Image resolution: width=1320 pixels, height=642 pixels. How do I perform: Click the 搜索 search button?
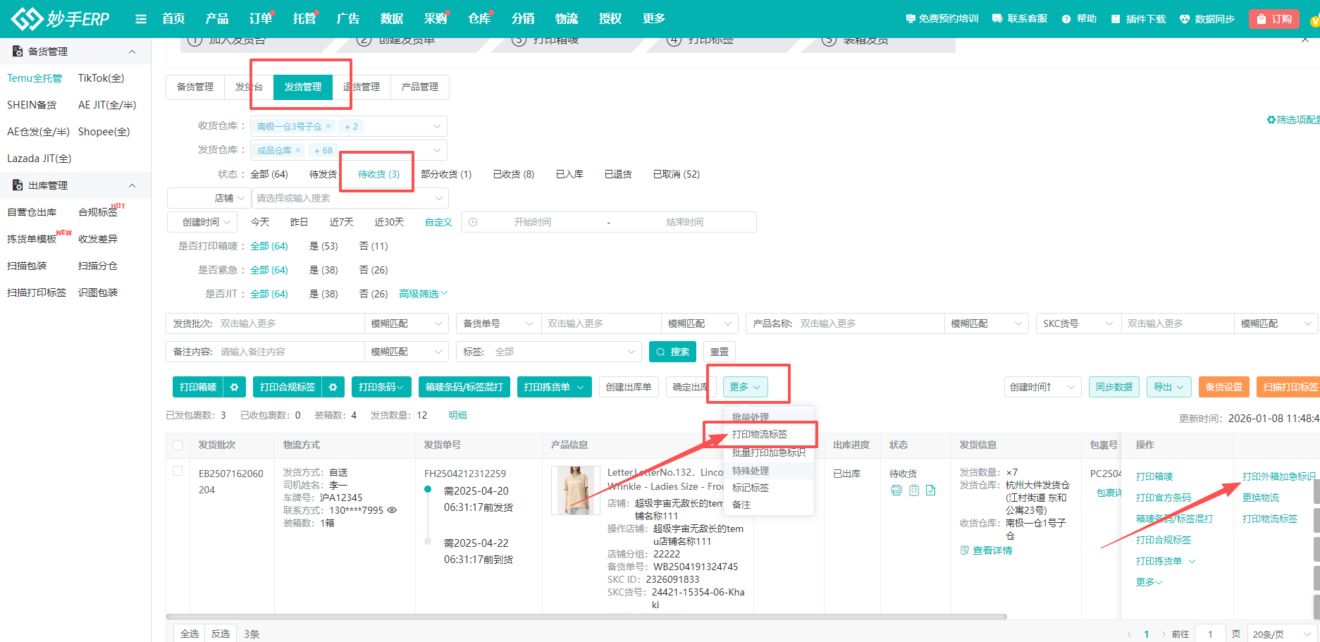point(672,351)
